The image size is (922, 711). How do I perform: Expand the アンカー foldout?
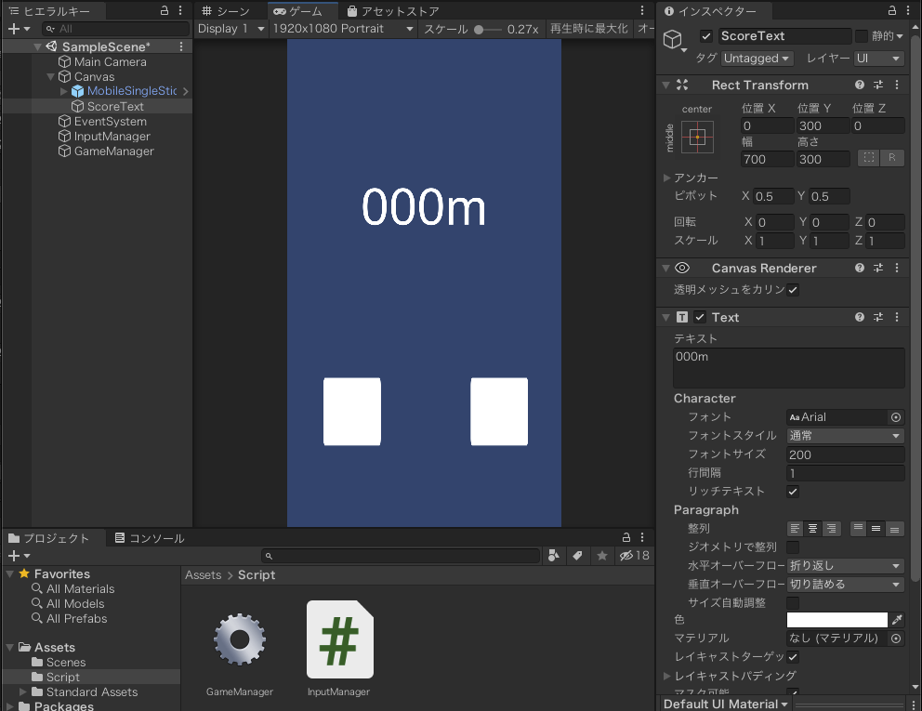(667, 178)
